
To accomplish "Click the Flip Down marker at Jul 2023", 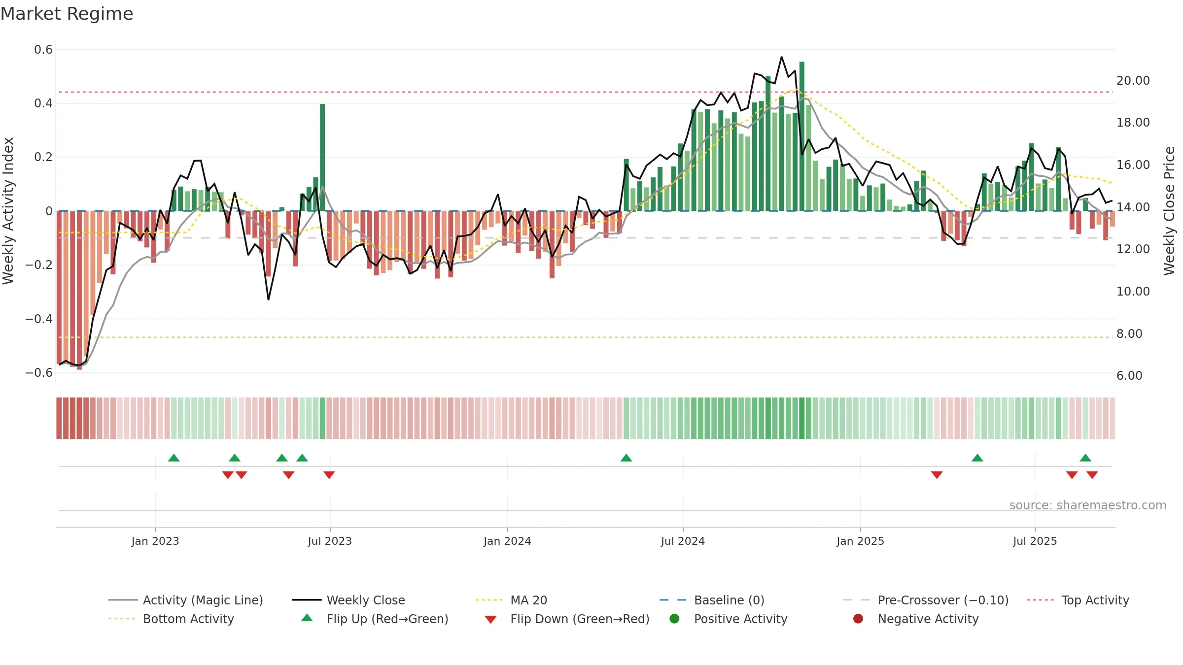I will coord(329,475).
